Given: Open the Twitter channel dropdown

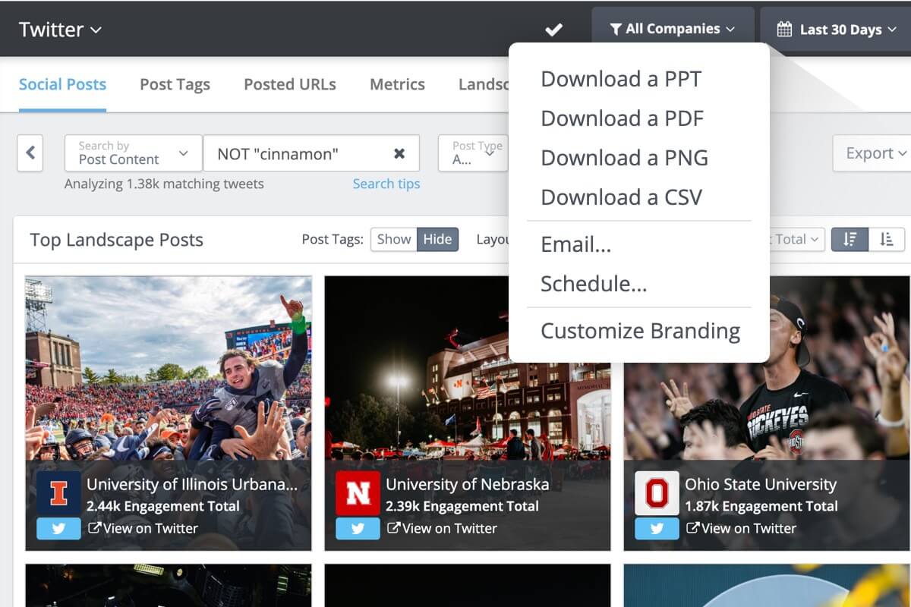Looking at the screenshot, I should pyautogui.click(x=60, y=30).
